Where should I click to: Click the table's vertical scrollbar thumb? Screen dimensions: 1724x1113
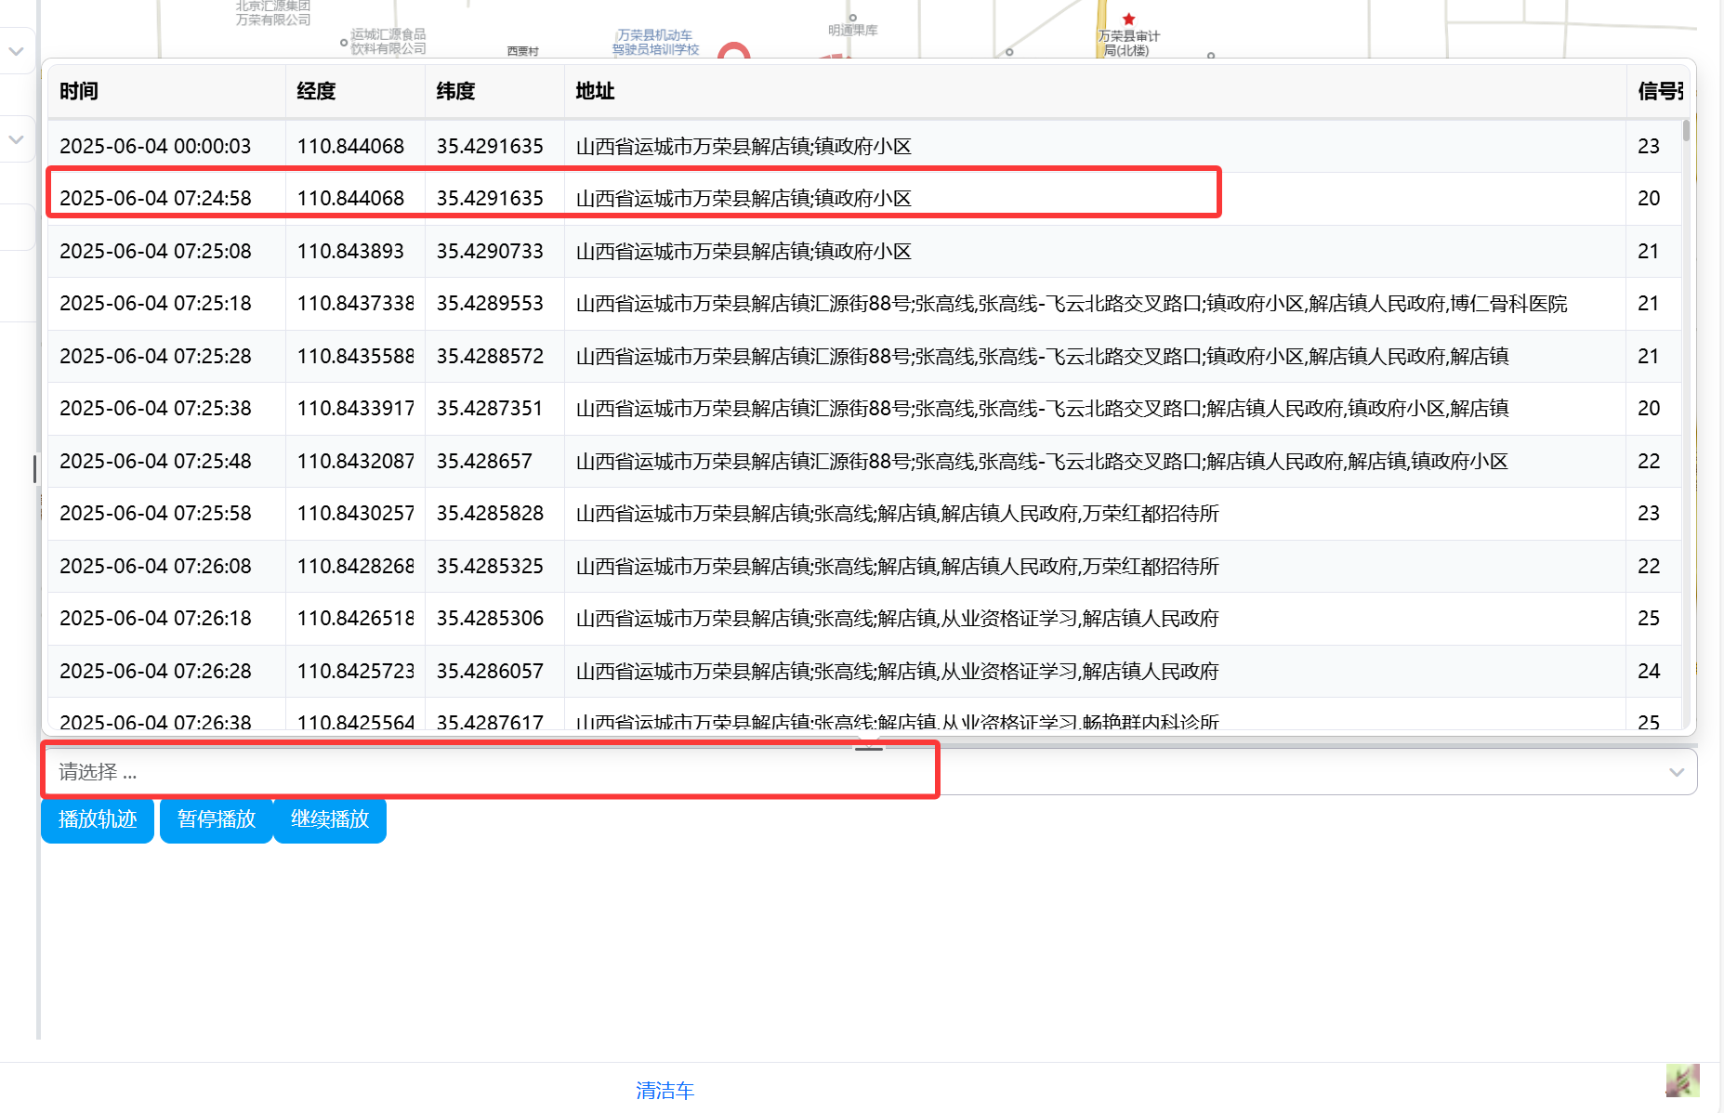click(x=1686, y=130)
